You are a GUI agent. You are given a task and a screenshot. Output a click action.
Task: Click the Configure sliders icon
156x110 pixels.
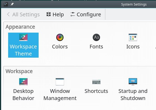click(x=73, y=14)
